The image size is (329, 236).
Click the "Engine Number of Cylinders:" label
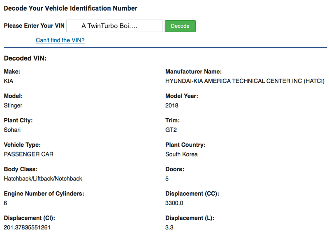point(44,194)
